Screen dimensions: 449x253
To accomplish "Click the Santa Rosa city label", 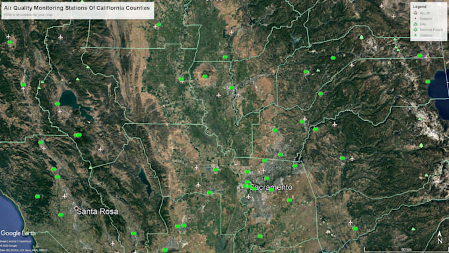I will tap(97, 211).
